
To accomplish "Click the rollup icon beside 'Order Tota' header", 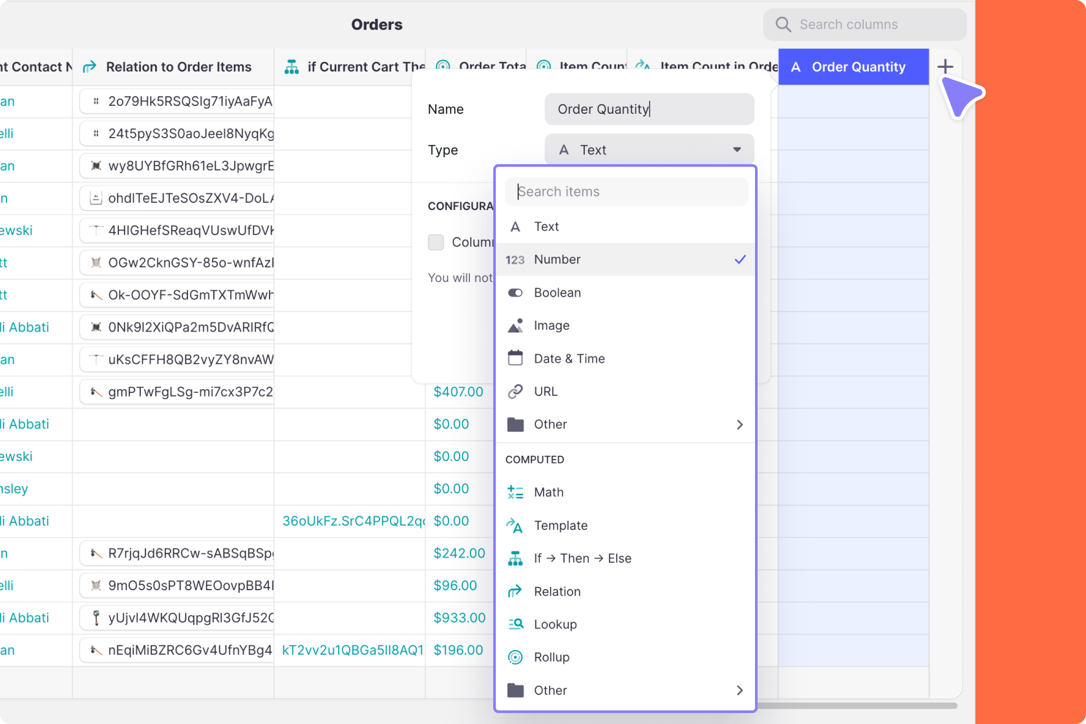I will 443,66.
